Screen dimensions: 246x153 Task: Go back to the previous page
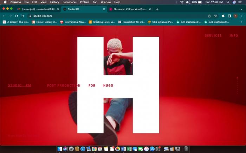(x=4, y=16)
